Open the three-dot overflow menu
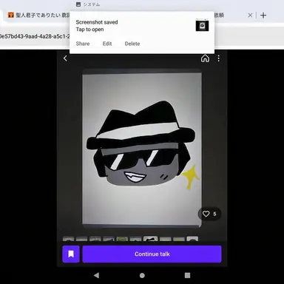The image size is (284, 284). 218,58
